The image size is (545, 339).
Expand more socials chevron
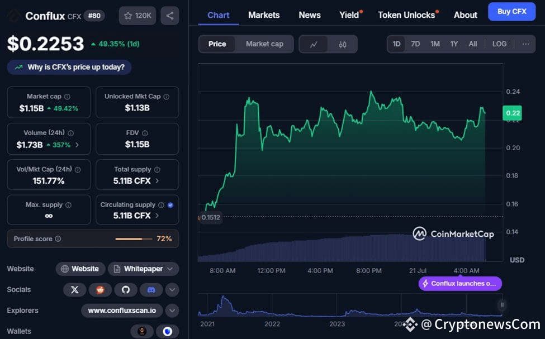[x=172, y=290]
